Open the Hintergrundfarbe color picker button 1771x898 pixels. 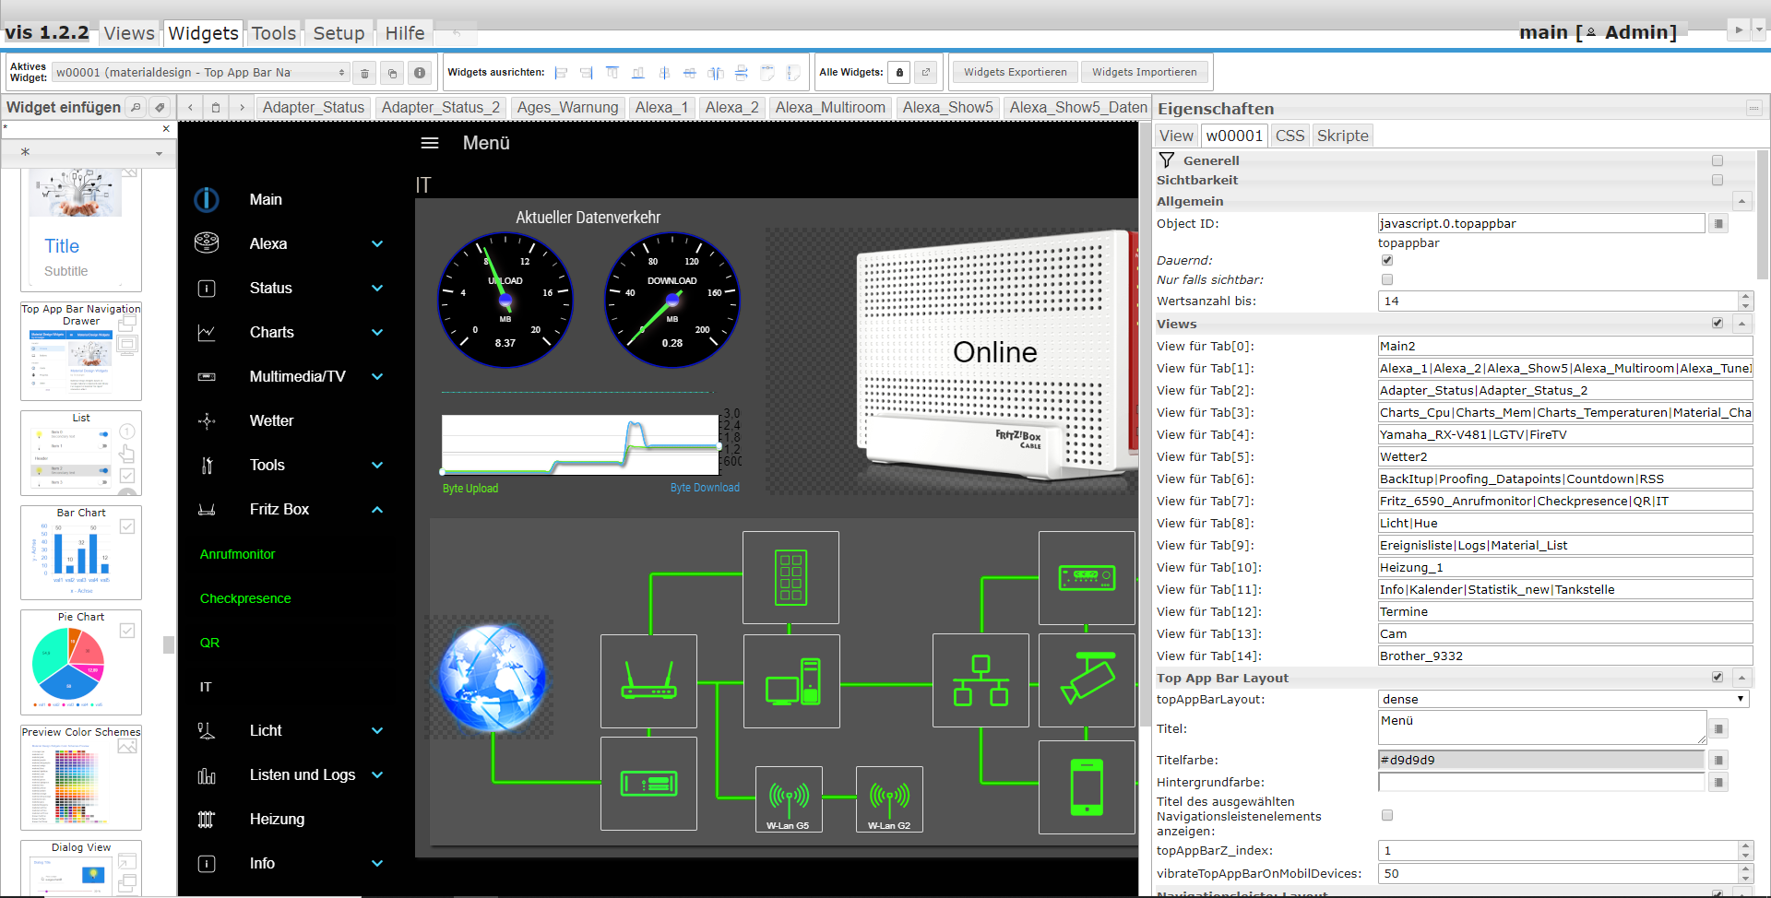coord(1718,782)
